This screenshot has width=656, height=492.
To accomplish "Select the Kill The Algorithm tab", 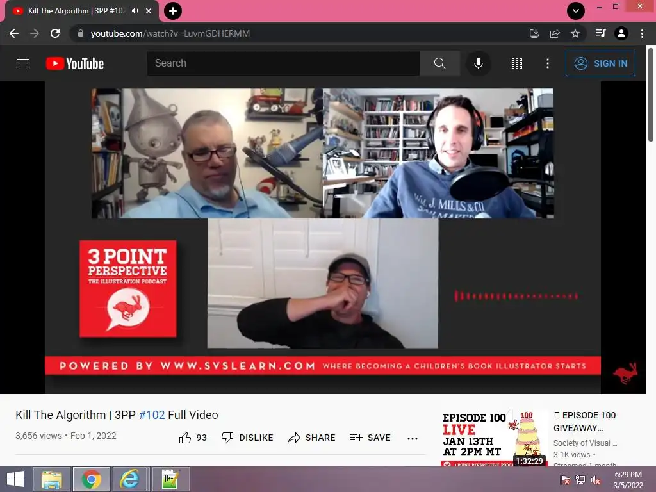I will pyautogui.click(x=76, y=11).
